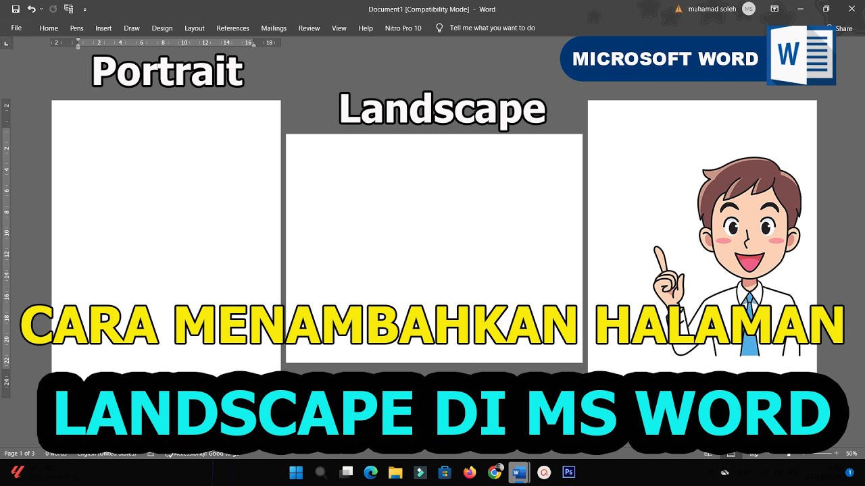The image size is (865, 486).
Task: Open the Draw ribbon tab
Action: 132,28
